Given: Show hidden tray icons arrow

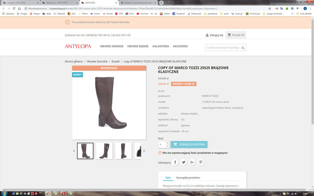Looking at the screenshot, I should [280, 194].
